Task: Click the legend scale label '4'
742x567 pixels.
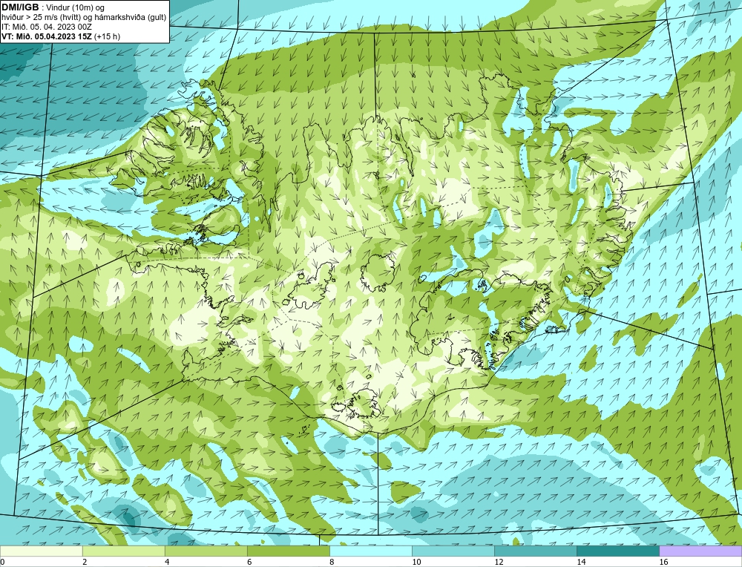Action: pyautogui.click(x=167, y=562)
